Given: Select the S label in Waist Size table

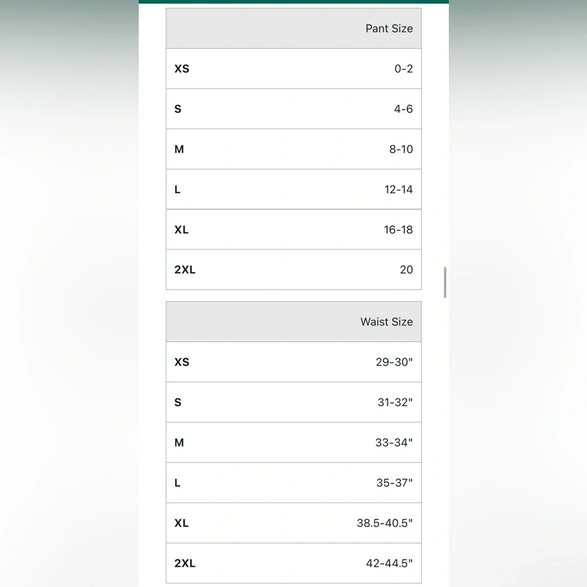Looking at the screenshot, I should click(178, 402).
